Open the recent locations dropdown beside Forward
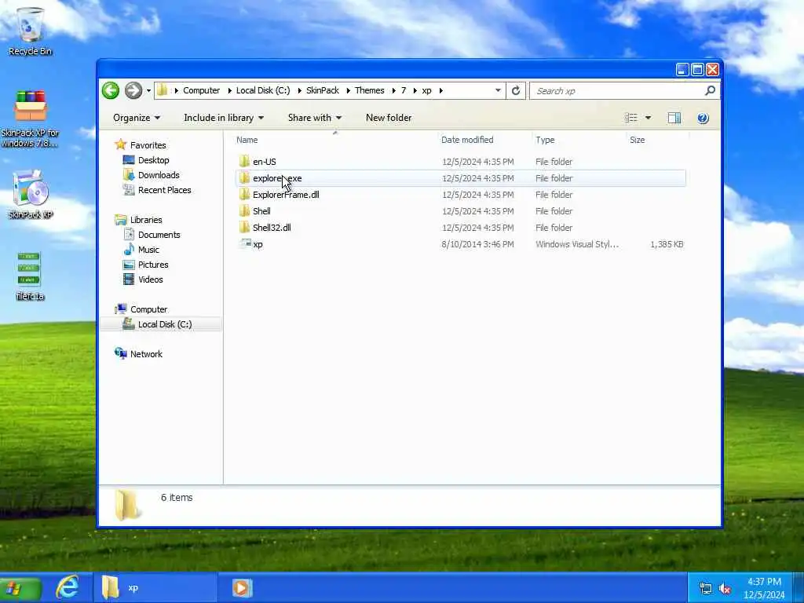 click(x=148, y=91)
